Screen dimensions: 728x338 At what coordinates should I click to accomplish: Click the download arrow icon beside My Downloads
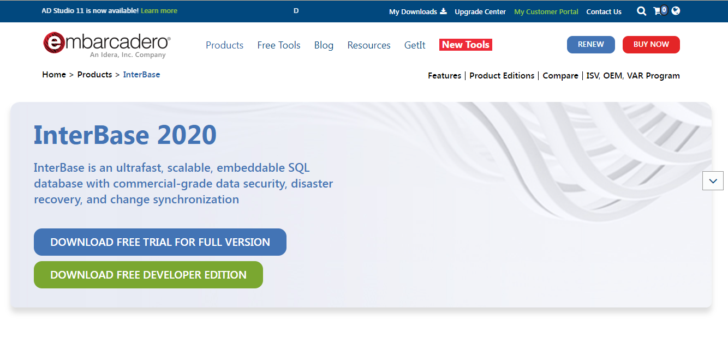(x=443, y=11)
